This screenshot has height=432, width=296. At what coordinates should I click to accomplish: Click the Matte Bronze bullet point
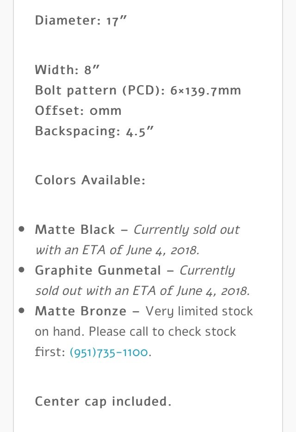pos(22,311)
